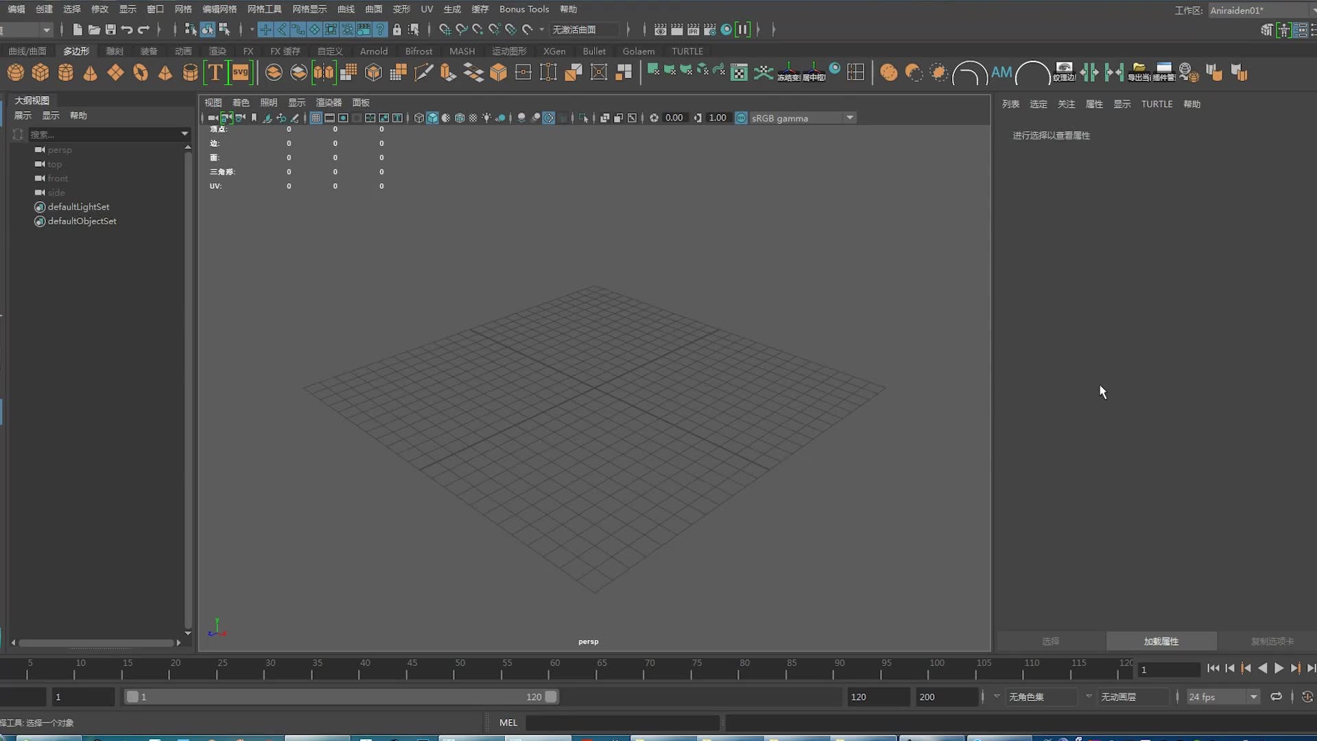Toggle smooth shade all viewport button
Image resolution: width=1317 pixels, height=741 pixels.
tap(432, 118)
